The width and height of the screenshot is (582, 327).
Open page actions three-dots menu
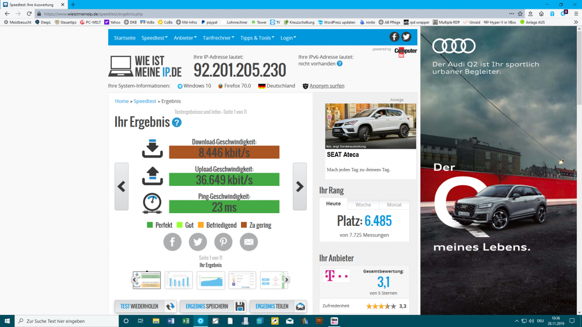[512, 14]
